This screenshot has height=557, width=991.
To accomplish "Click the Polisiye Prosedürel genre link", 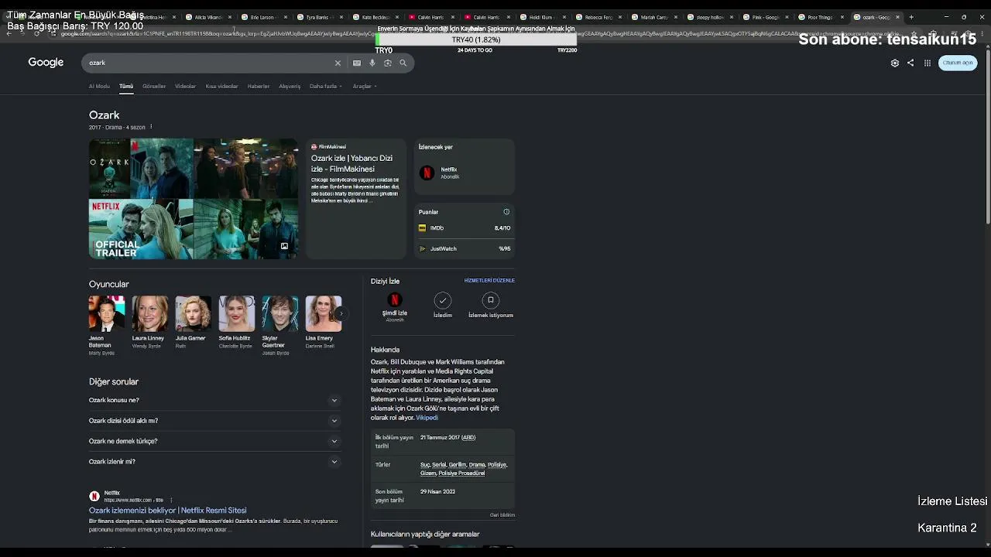I will 461,473.
